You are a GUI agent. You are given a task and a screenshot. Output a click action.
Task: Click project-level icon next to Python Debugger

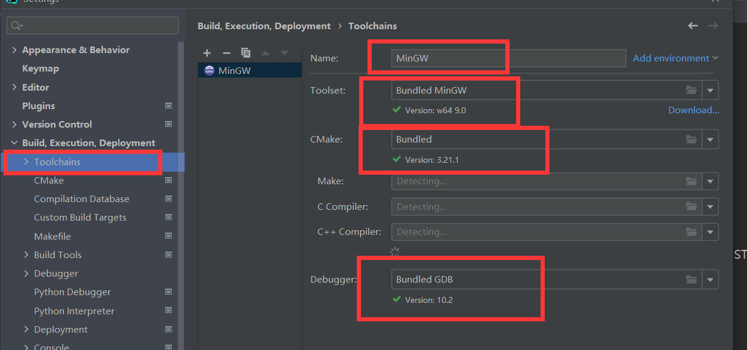[168, 292]
